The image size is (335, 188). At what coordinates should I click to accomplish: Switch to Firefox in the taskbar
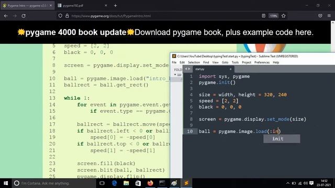tap(150, 183)
